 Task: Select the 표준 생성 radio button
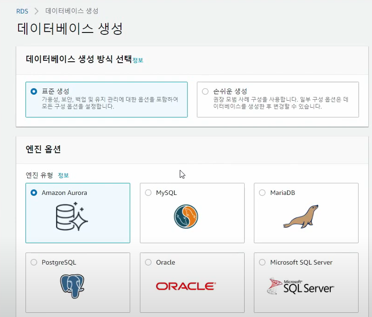(34, 91)
